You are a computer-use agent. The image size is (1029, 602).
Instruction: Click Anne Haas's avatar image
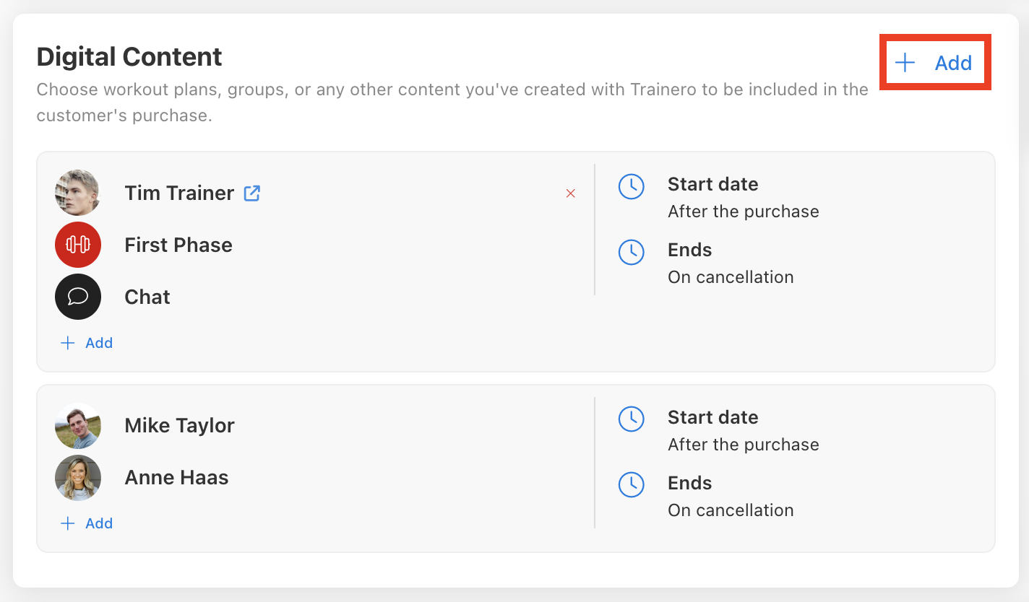tap(77, 478)
